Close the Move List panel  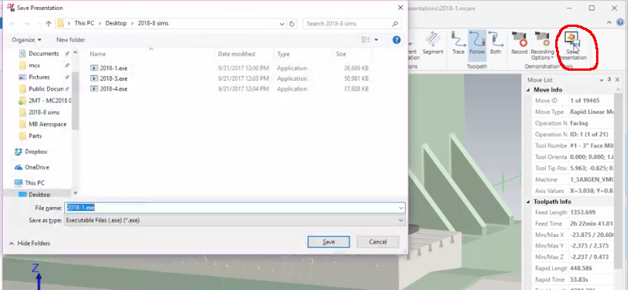[618, 80]
